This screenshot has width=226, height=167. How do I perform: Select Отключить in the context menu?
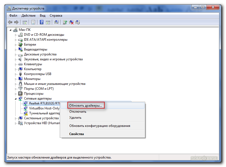[x=78, y=112]
